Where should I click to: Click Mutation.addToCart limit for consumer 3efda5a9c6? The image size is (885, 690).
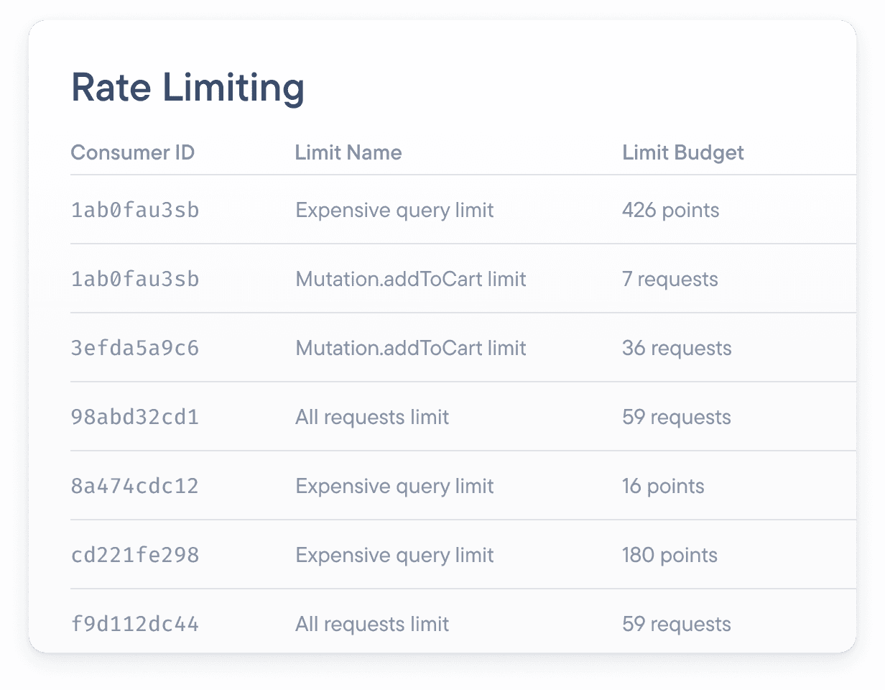tap(410, 349)
